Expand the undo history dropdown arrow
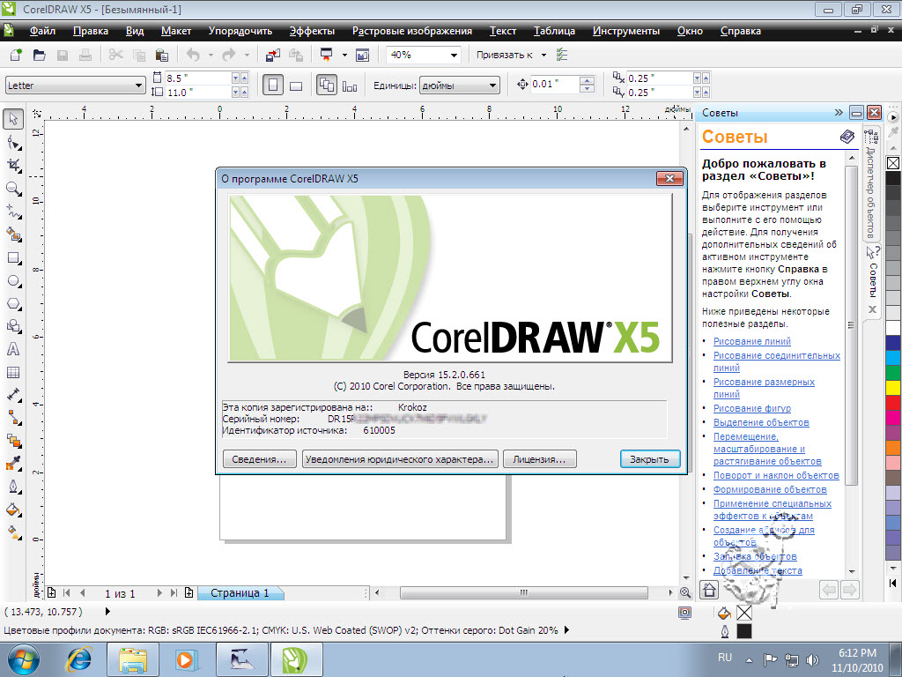The image size is (902, 677). point(211,56)
